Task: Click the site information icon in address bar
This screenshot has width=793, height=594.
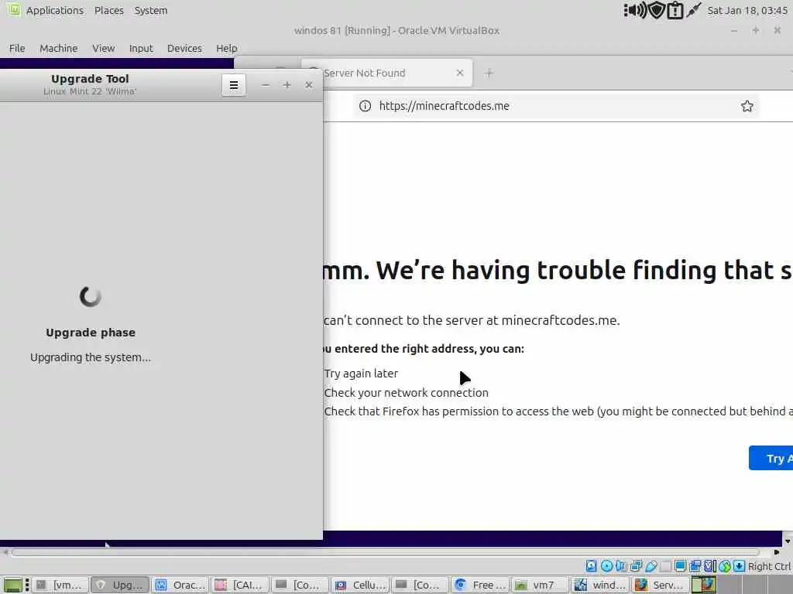Action: tap(365, 106)
